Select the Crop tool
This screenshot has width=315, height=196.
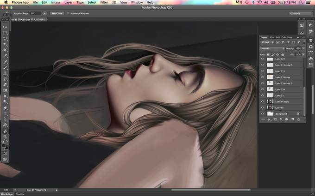[x=5, y=50]
